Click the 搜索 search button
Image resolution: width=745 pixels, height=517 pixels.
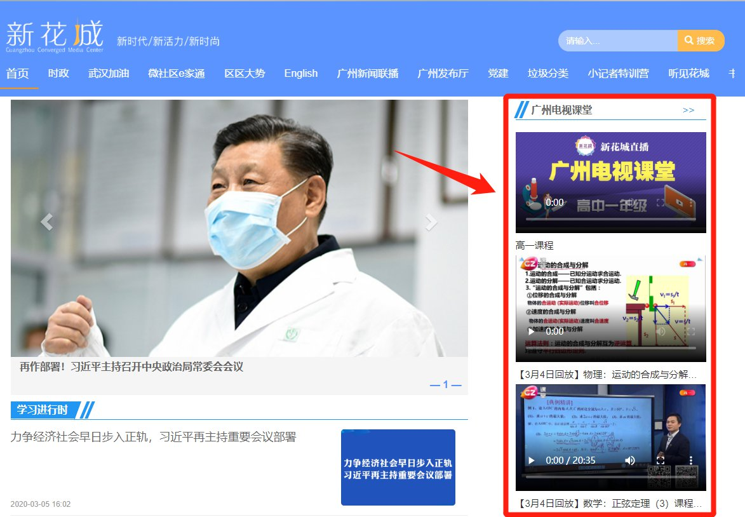[701, 41]
